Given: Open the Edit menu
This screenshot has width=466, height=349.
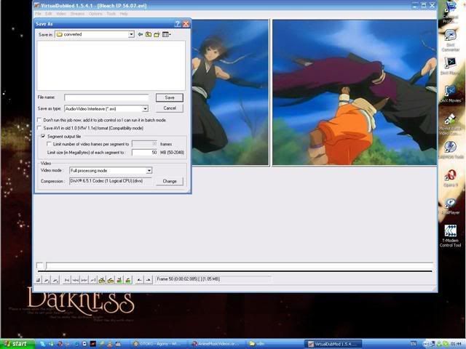Looking at the screenshot, I should click(49, 14).
